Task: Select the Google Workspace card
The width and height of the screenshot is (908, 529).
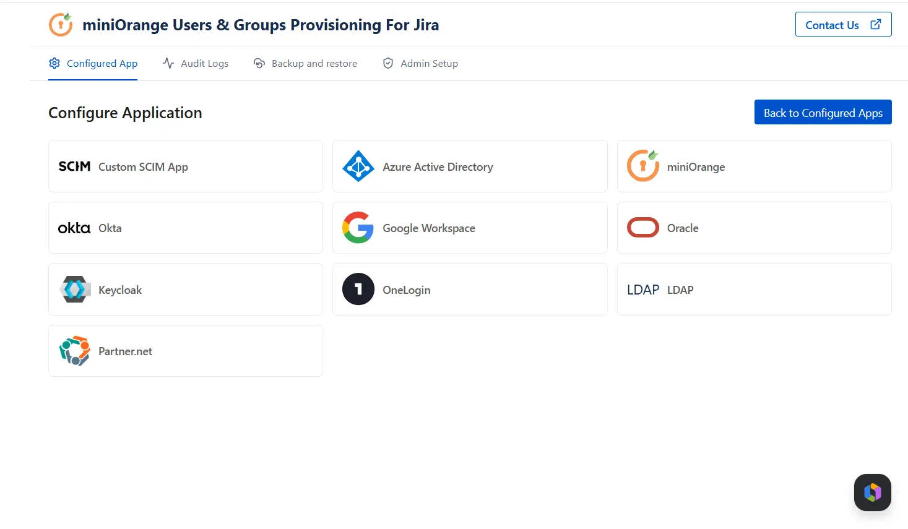Action: tap(470, 228)
